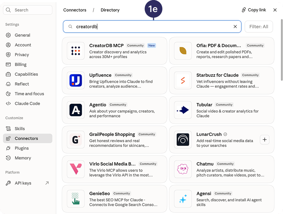
Task: Open the Upfluence connector title
Action: 100,75
